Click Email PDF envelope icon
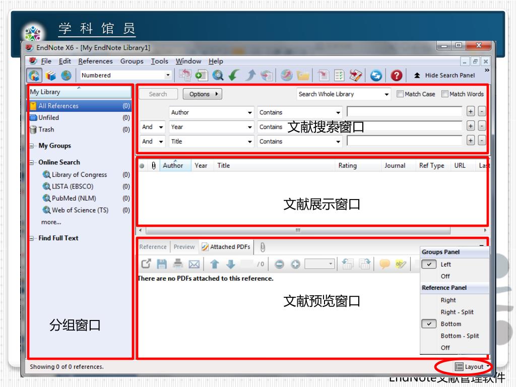Viewport: 516px width, 387px height. coord(194,264)
